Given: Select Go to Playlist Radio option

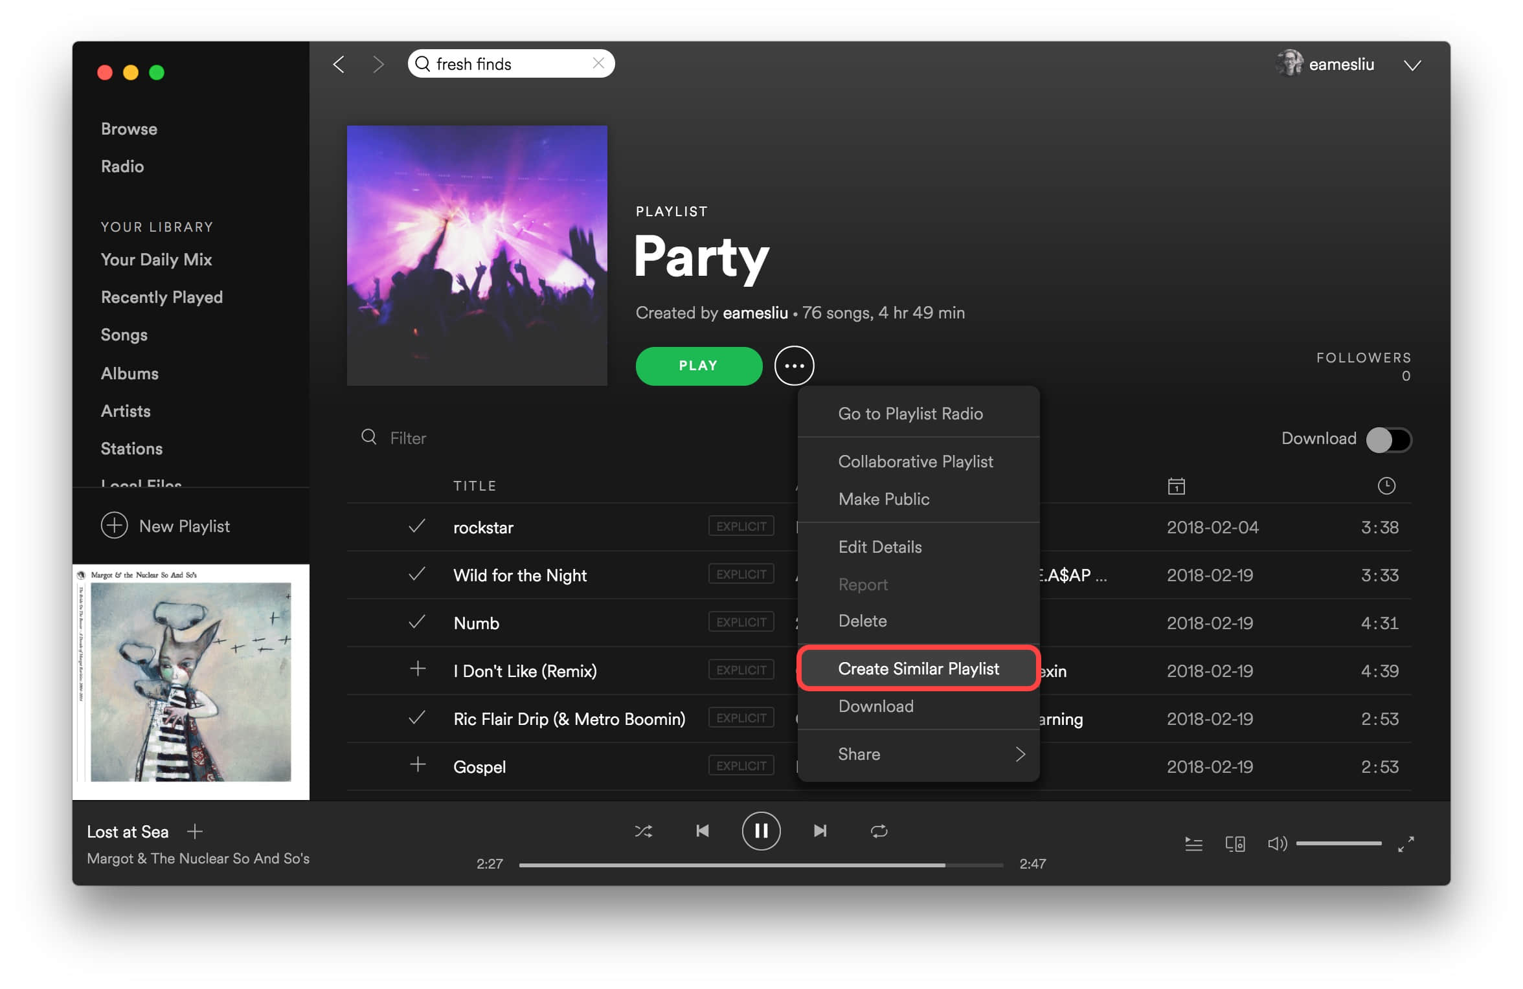Looking at the screenshot, I should coord(910,413).
